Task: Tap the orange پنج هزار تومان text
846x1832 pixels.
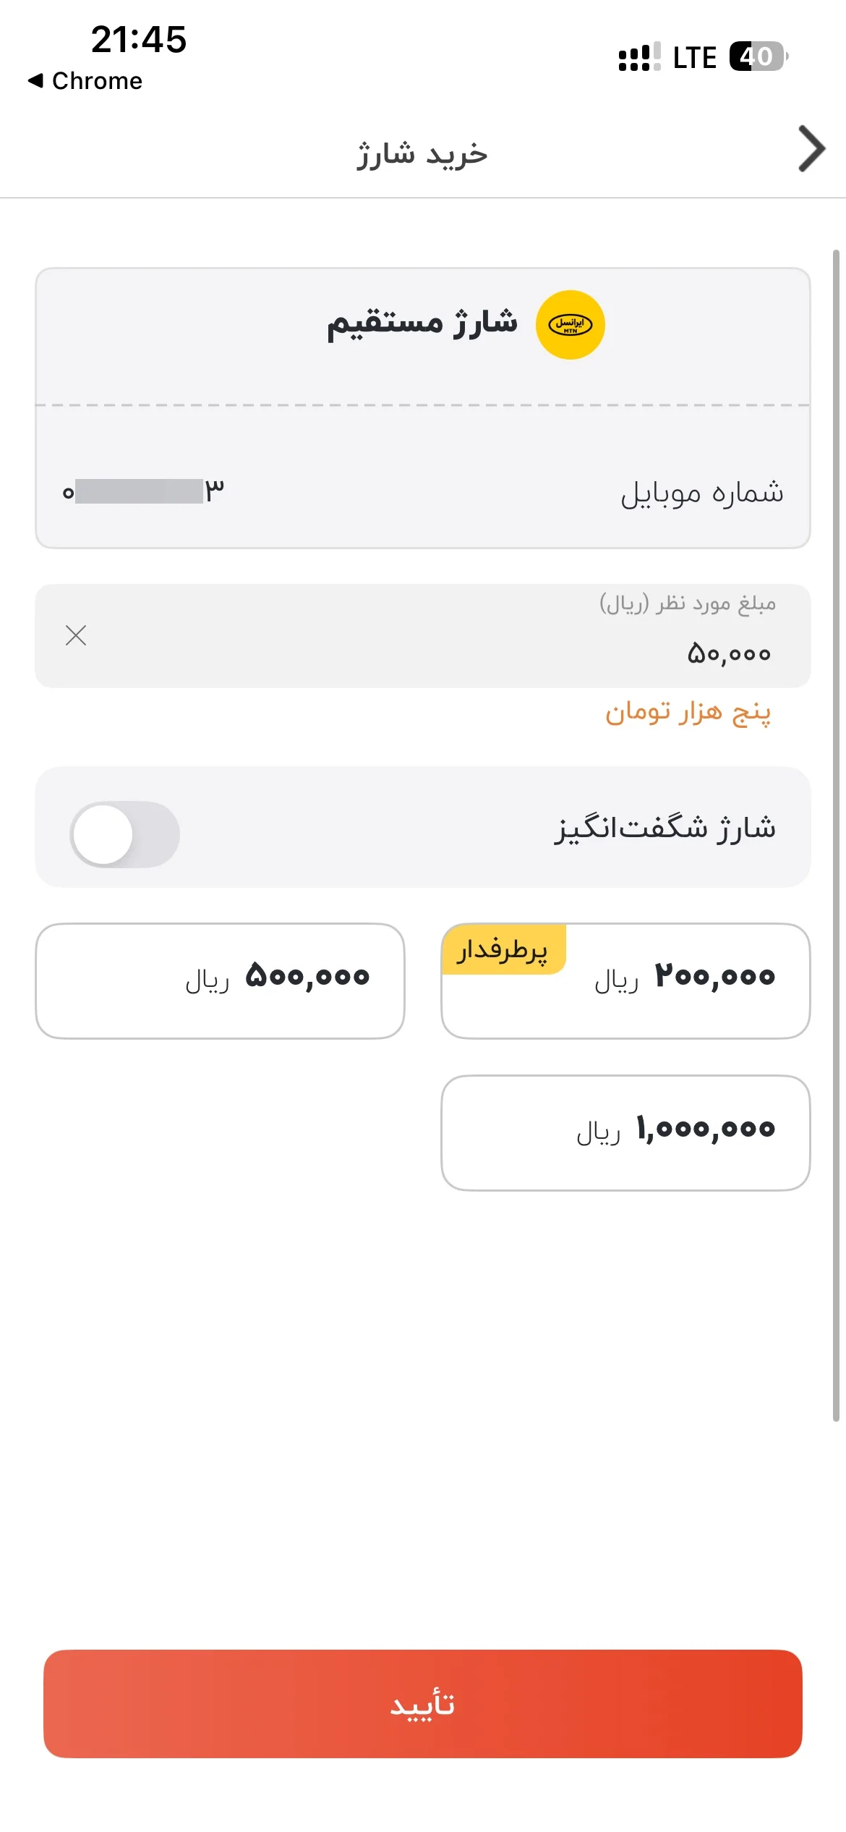Action: 688,713
